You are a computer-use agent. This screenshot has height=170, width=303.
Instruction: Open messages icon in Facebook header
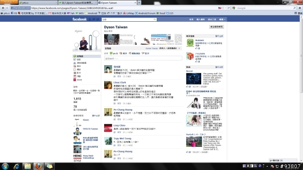[x=94, y=19]
